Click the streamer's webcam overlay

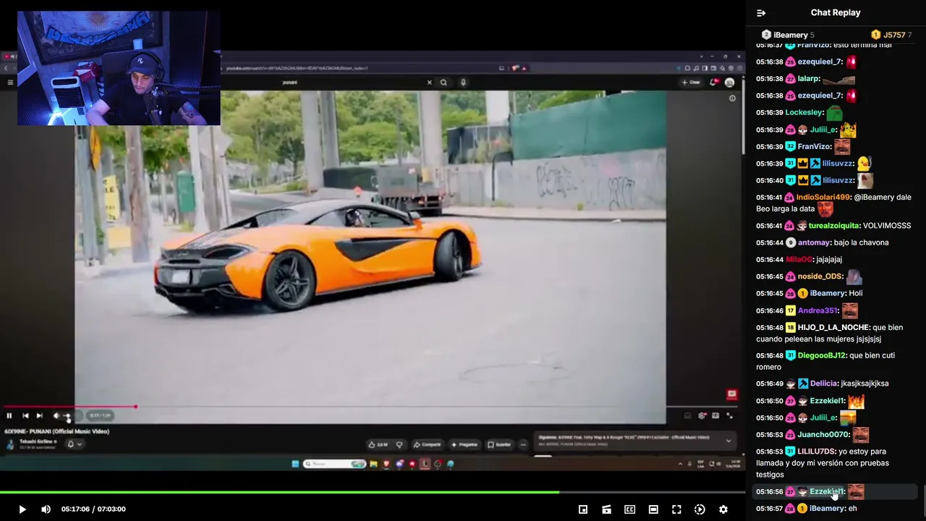pyautogui.click(x=119, y=68)
